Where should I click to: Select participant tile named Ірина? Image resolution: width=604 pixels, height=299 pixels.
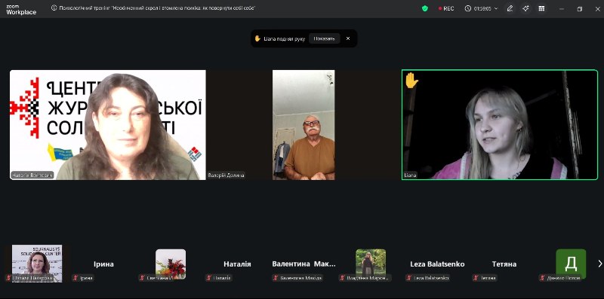(x=103, y=264)
